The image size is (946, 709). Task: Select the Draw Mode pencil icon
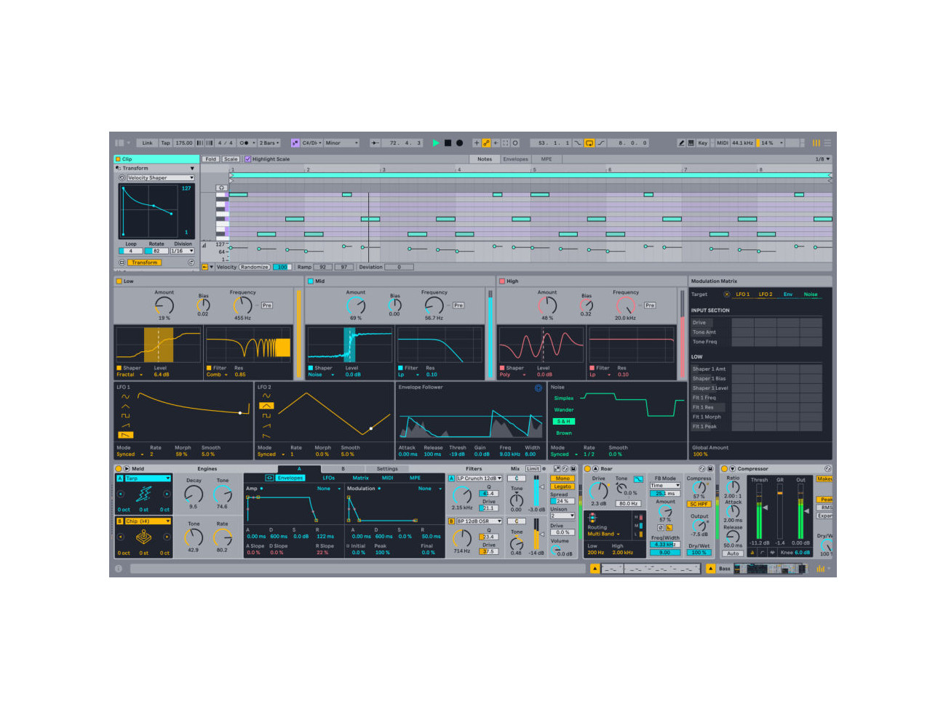(681, 143)
